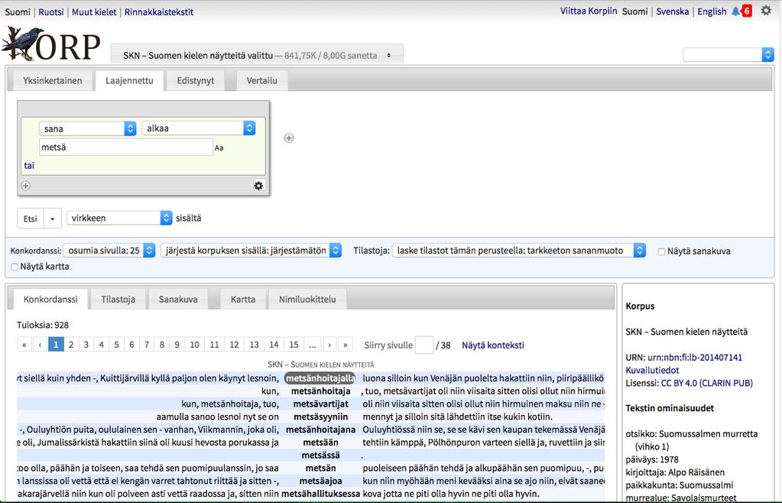Toggle case sensitivity Aa icon
The width and height of the screenshot is (782, 503).
[219, 148]
